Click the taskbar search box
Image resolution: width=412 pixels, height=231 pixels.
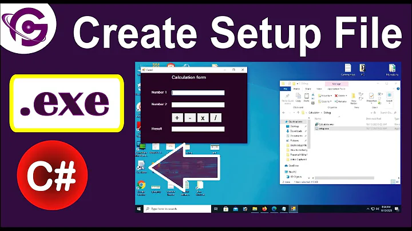pos(177,209)
